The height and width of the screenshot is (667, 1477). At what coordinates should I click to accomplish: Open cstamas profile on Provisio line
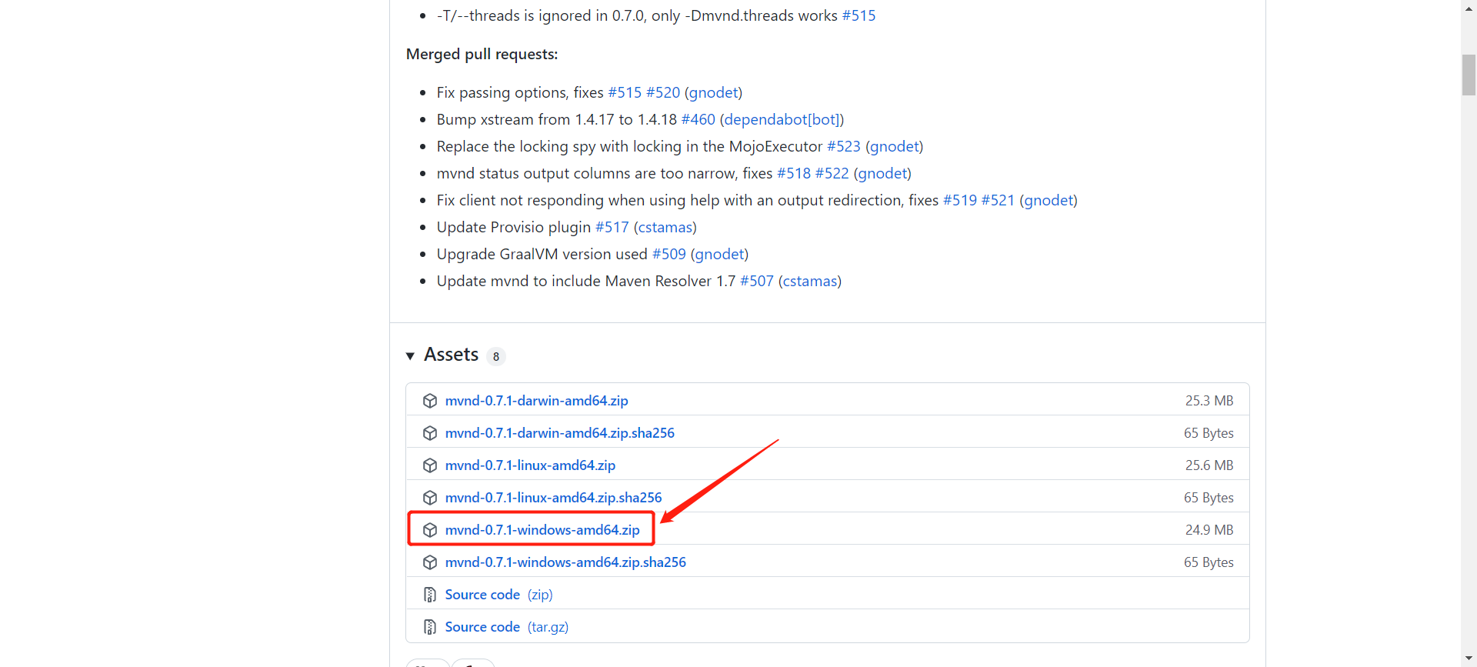(x=665, y=227)
